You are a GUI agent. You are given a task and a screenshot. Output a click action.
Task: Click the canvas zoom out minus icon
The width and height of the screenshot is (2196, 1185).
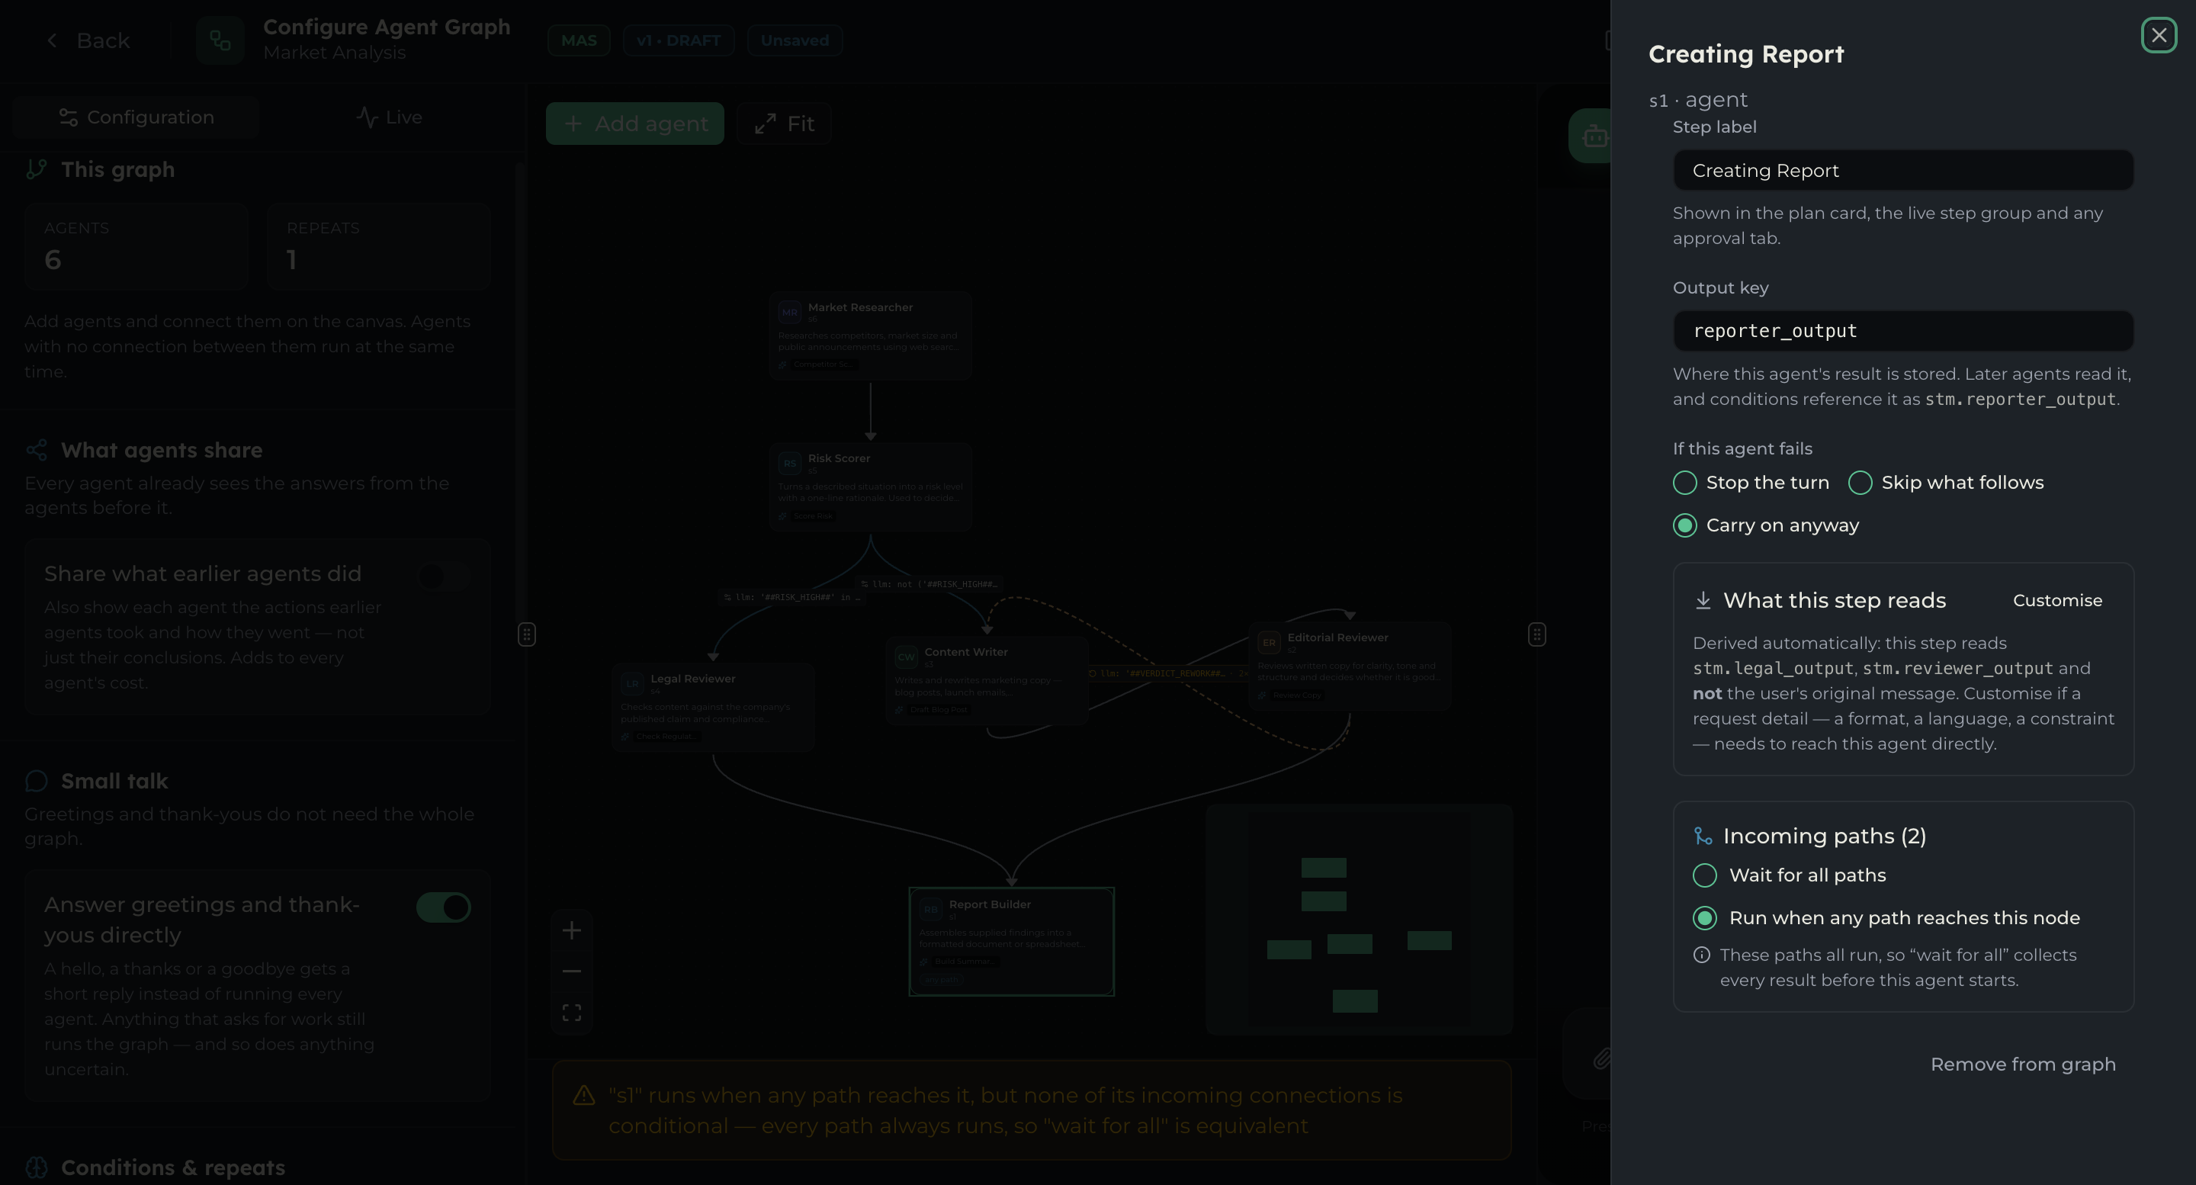571,971
